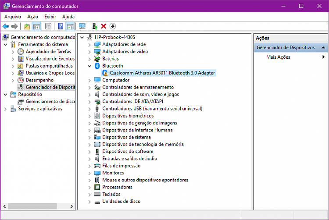
Task: Collapse the Repositório node
Action: click(5, 95)
